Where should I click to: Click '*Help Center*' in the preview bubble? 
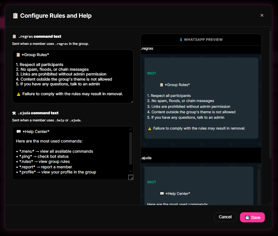pyautogui.click(x=178, y=193)
